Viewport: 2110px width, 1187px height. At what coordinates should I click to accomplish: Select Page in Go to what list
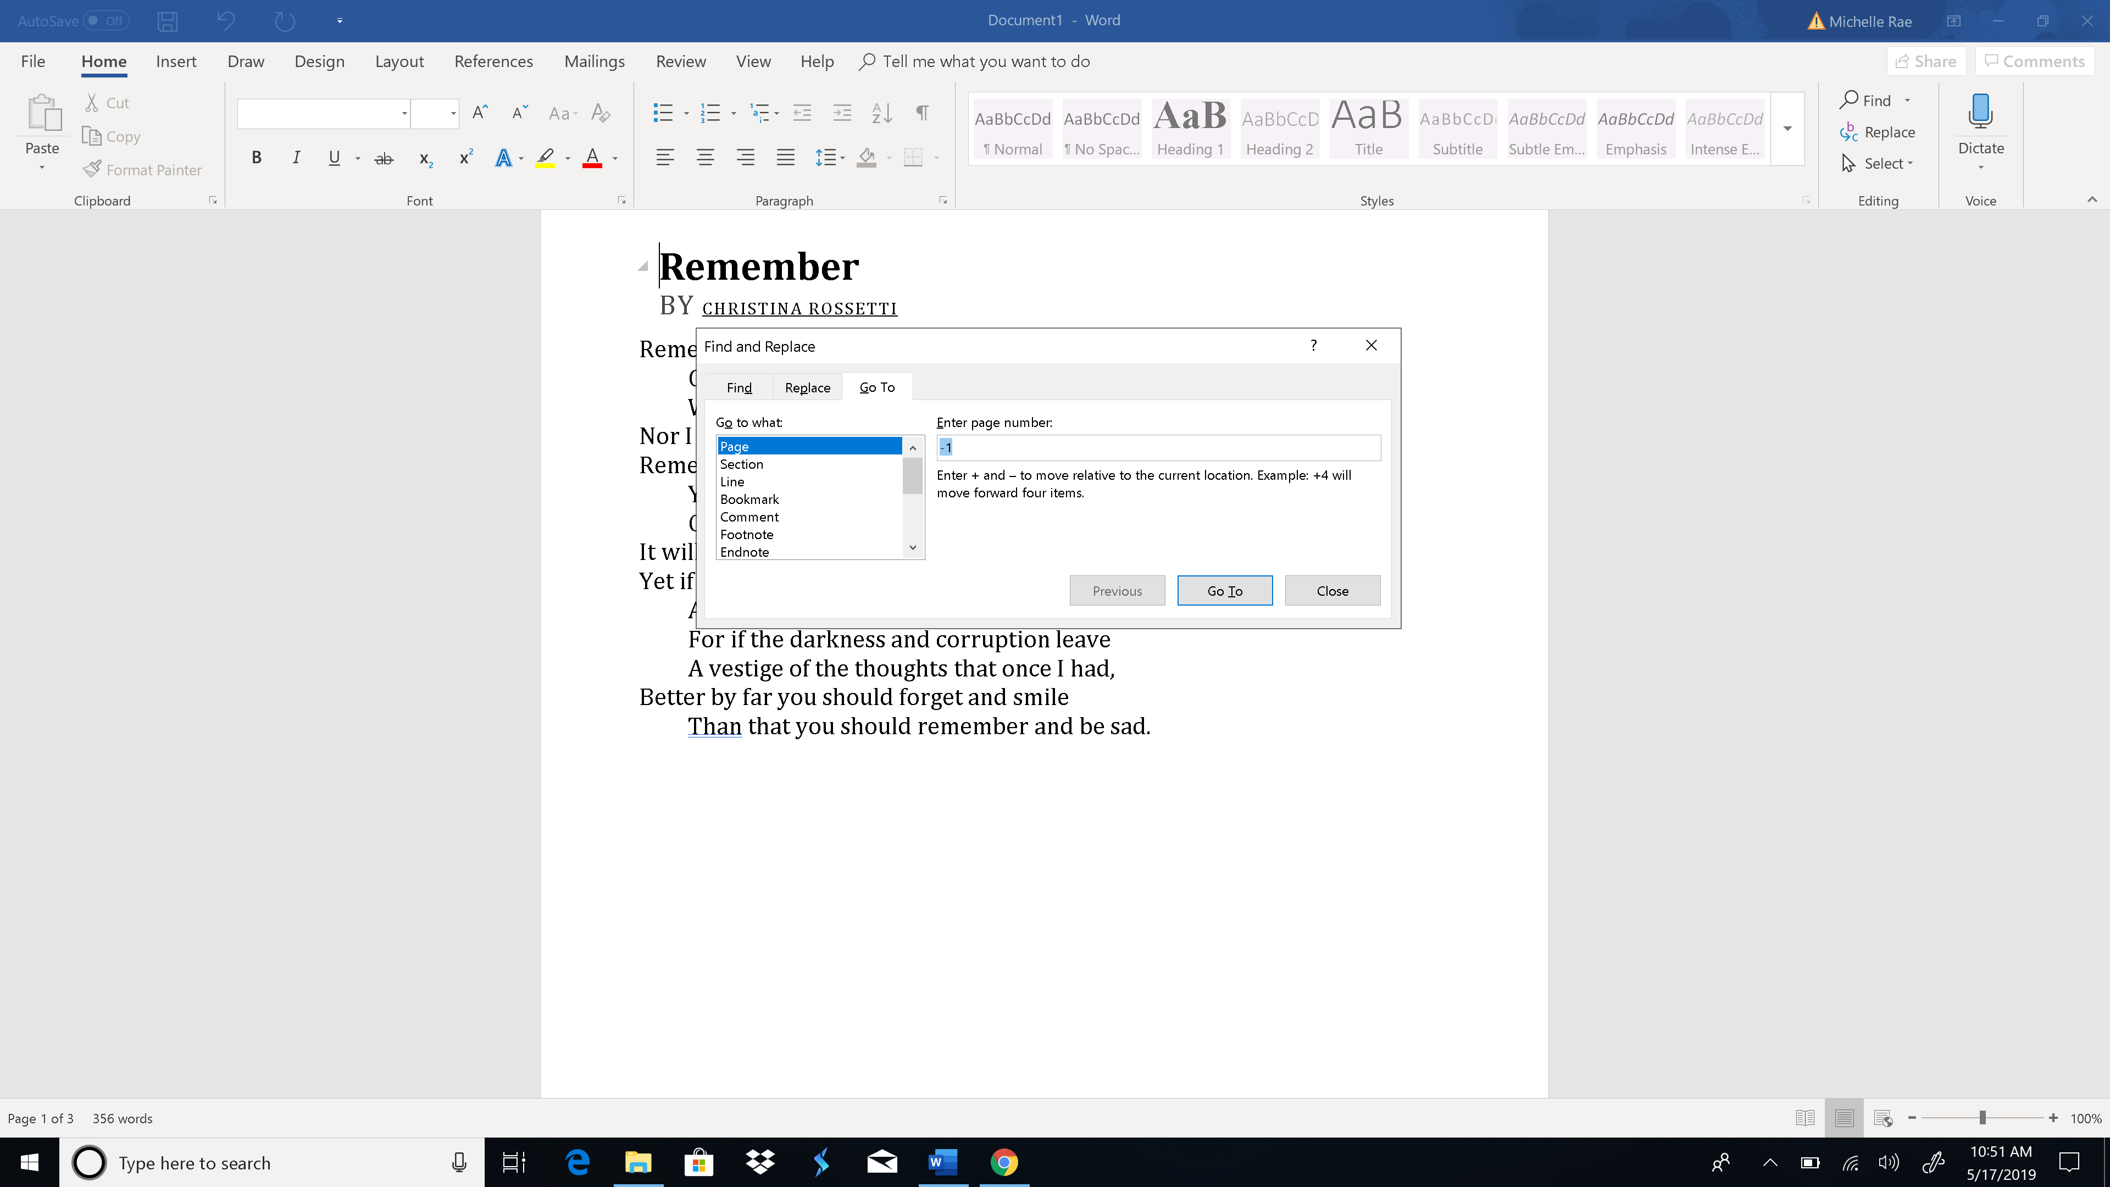pyautogui.click(x=806, y=446)
